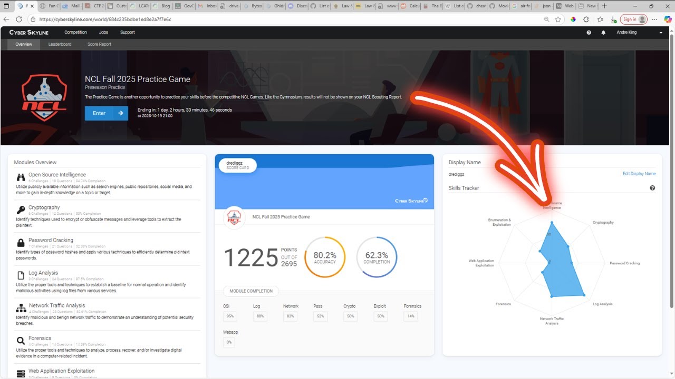Screen dimensions: 675x379
Task: Click the MODULE COMPLETION label pill
Action: click(x=251, y=291)
